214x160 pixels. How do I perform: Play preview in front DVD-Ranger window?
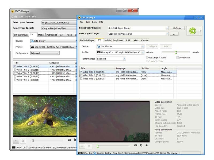click(x=82, y=146)
